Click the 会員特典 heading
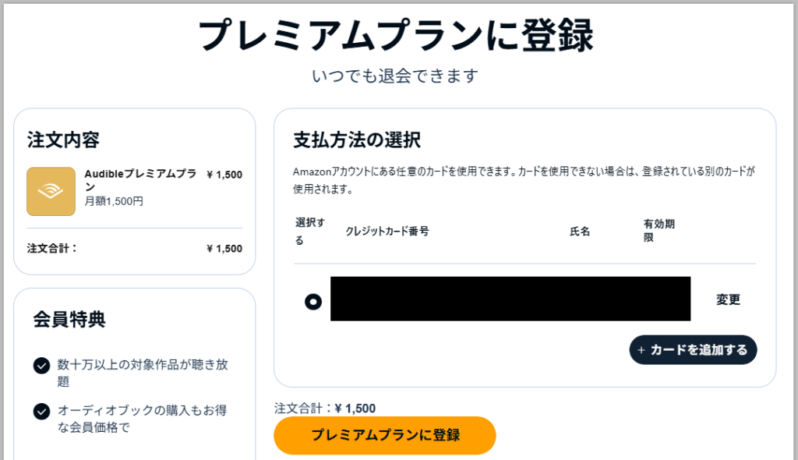This screenshot has width=798, height=460. 69,318
